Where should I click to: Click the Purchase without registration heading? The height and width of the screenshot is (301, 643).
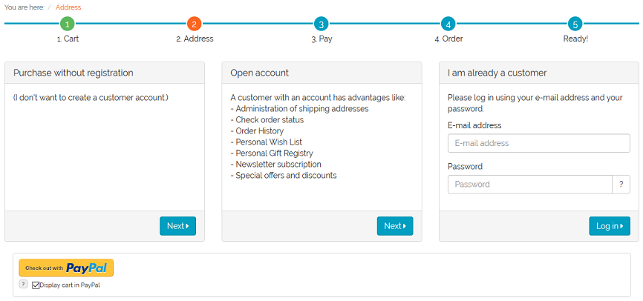(x=74, y=73)
